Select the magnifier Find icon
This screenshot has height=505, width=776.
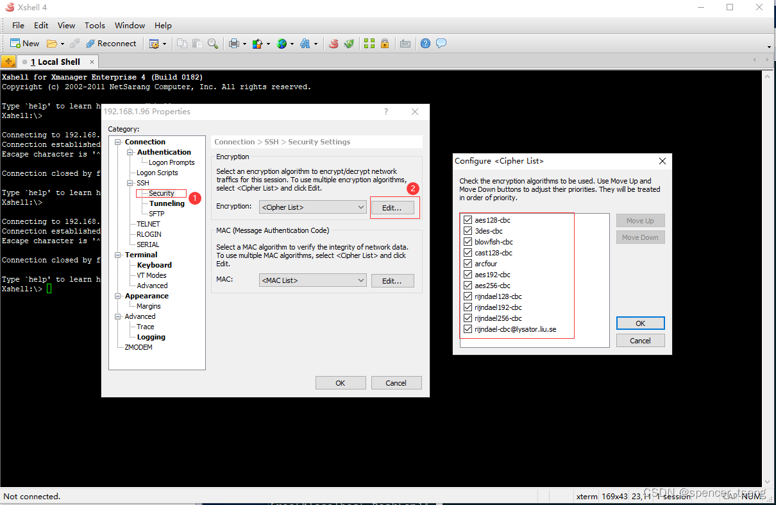213,44
